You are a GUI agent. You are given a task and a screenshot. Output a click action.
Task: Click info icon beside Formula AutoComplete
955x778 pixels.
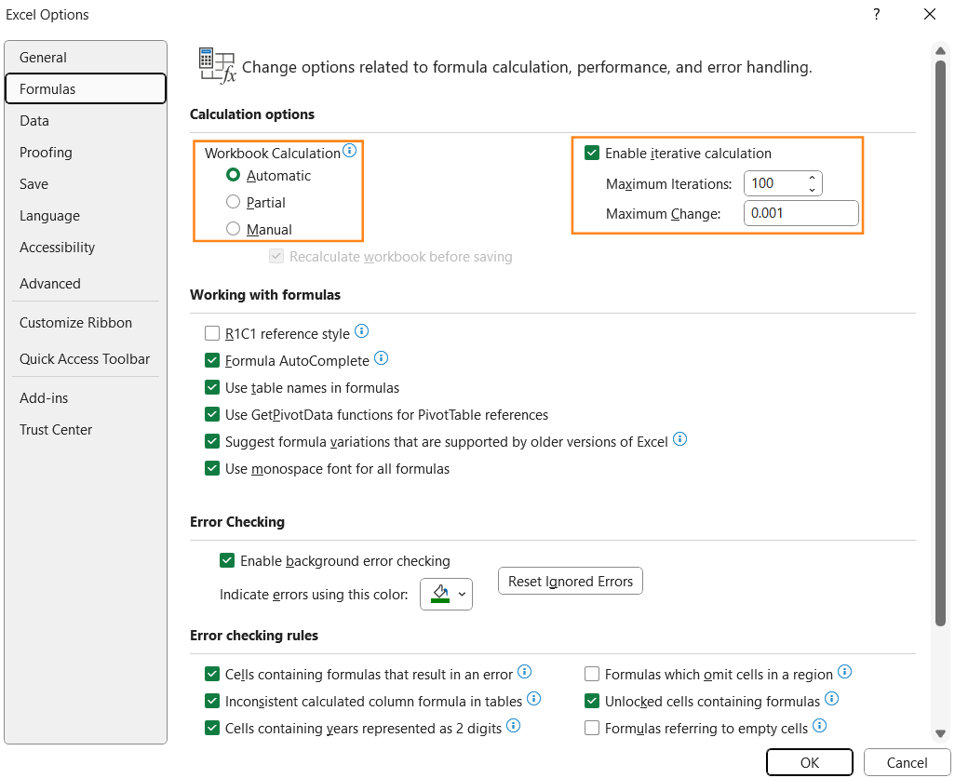(x=382, y=358)
